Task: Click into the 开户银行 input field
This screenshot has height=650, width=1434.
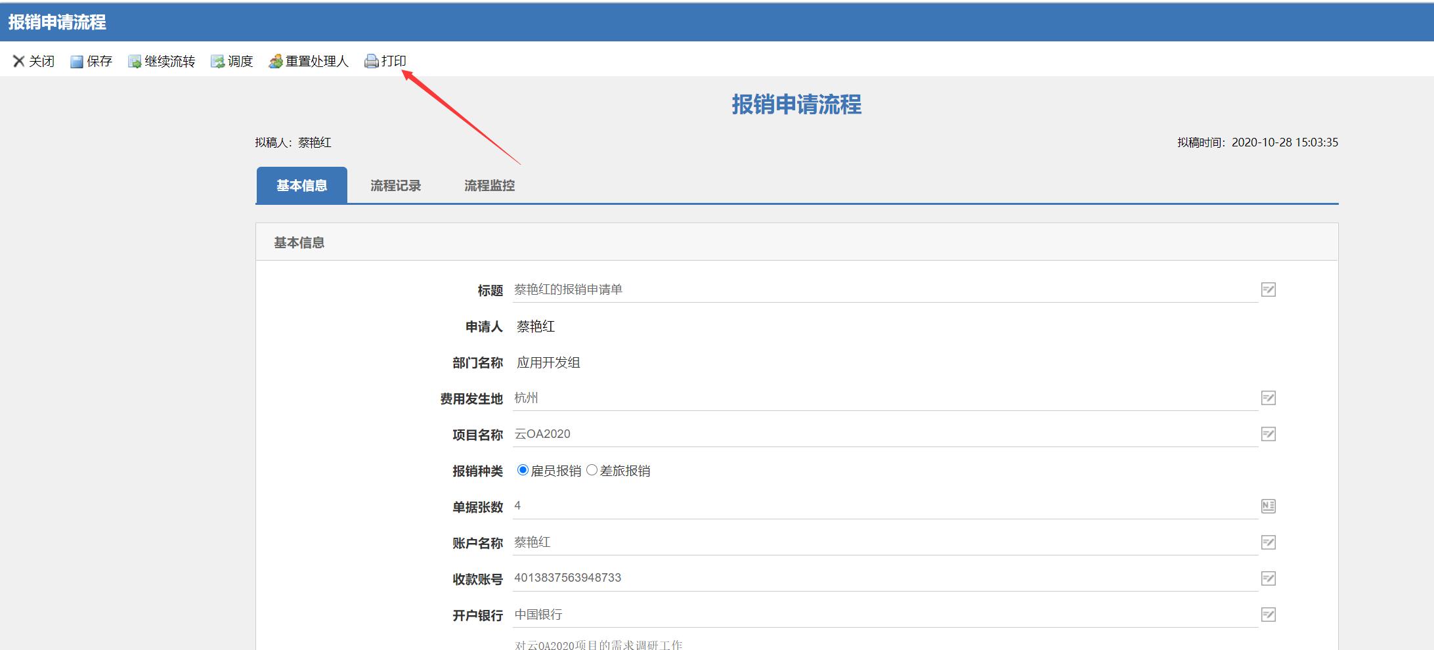Action: pos(885,615)
